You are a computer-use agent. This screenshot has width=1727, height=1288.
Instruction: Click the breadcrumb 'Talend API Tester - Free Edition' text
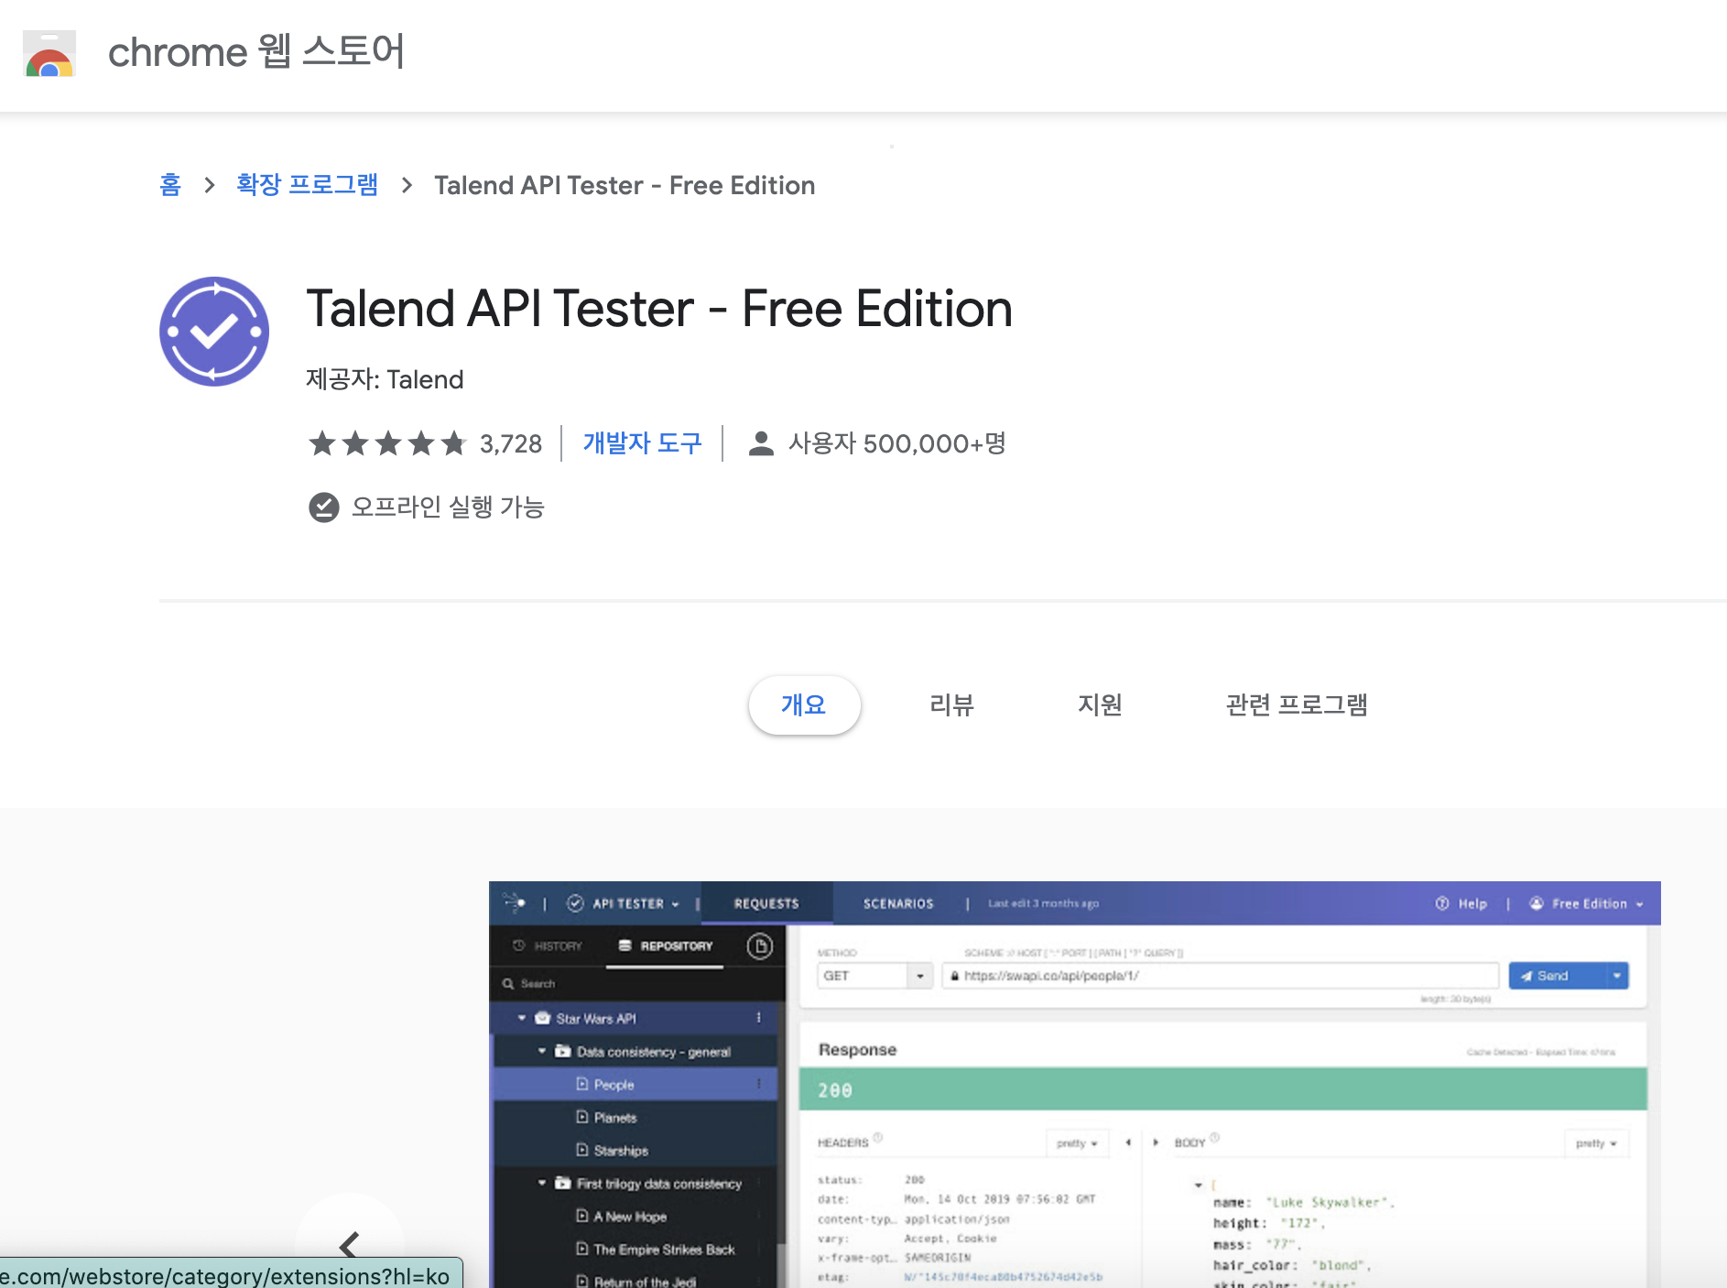(625, 185)
